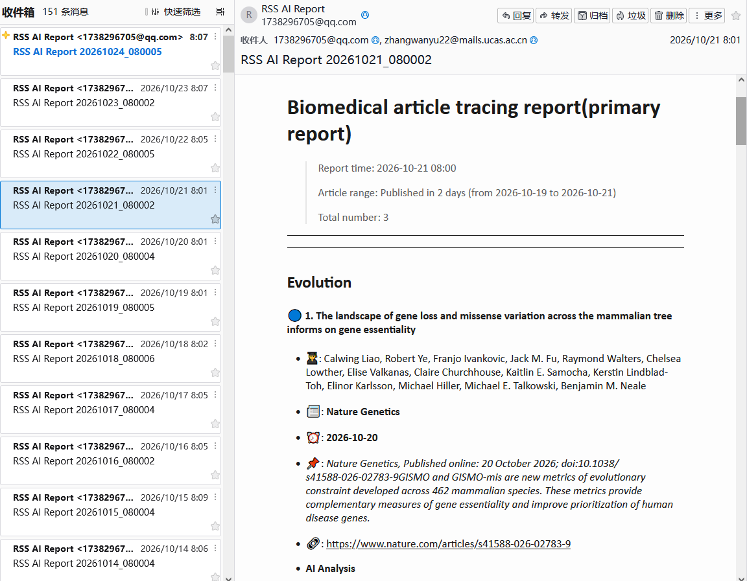
Task: Click the contact icon beside the sender address
Action: 365,16
